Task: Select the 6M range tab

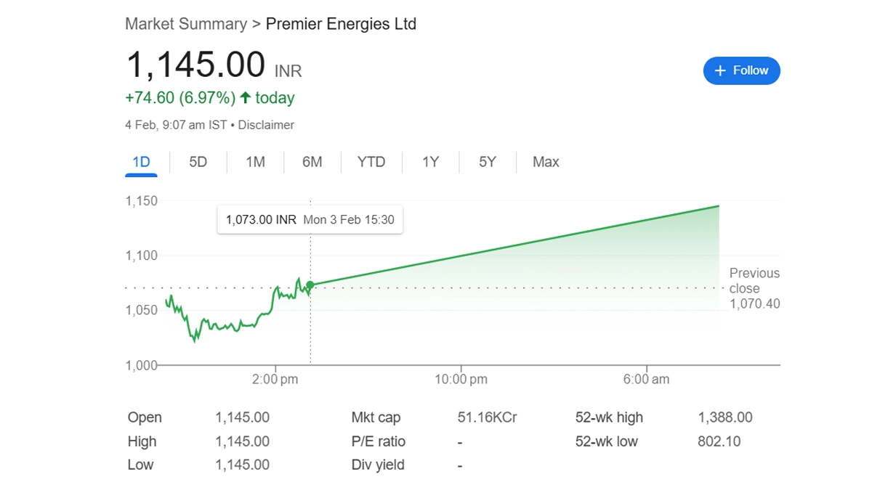Action: [x=312, y=162]
